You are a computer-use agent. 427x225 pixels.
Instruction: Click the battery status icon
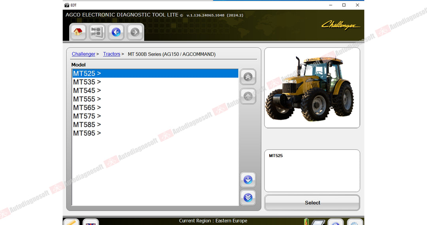(x=306, y=222)
